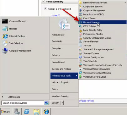Click the Start button

[5, 112]
